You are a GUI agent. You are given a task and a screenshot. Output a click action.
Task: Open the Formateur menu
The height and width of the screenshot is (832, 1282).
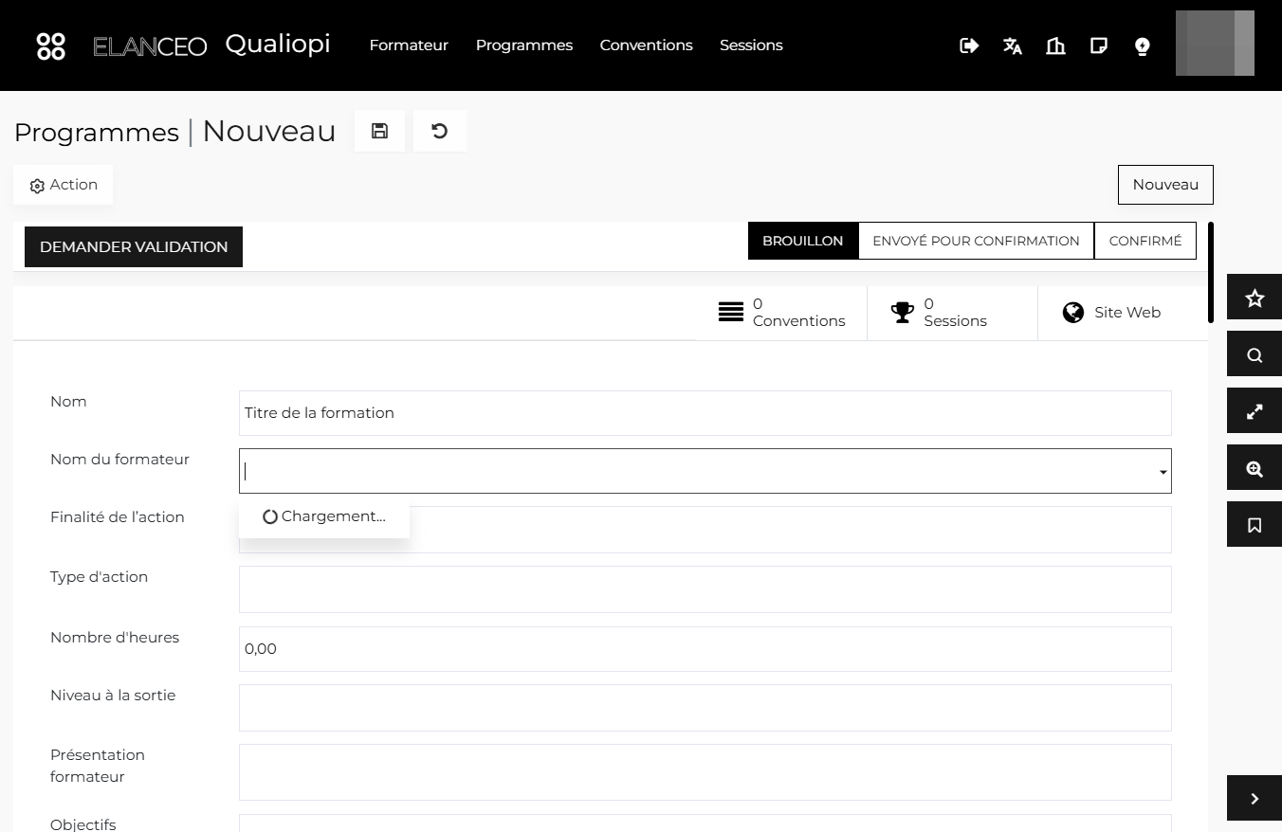pyautogui.click(x=409, y=45)
